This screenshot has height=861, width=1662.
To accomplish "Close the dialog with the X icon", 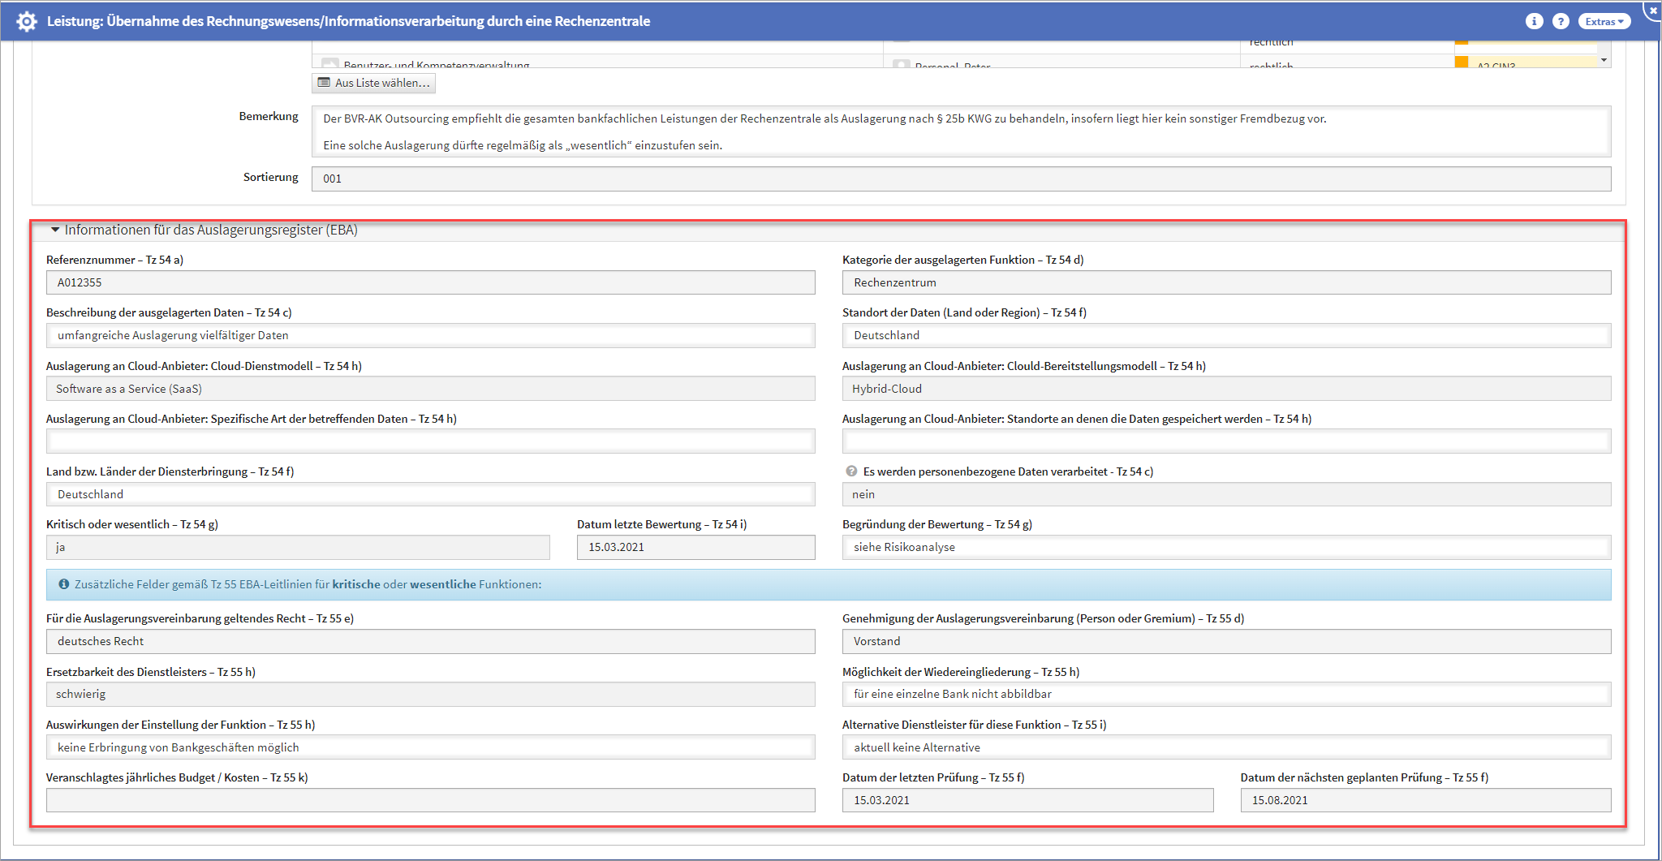I will pyautogui.click(x=1653, y=10).
